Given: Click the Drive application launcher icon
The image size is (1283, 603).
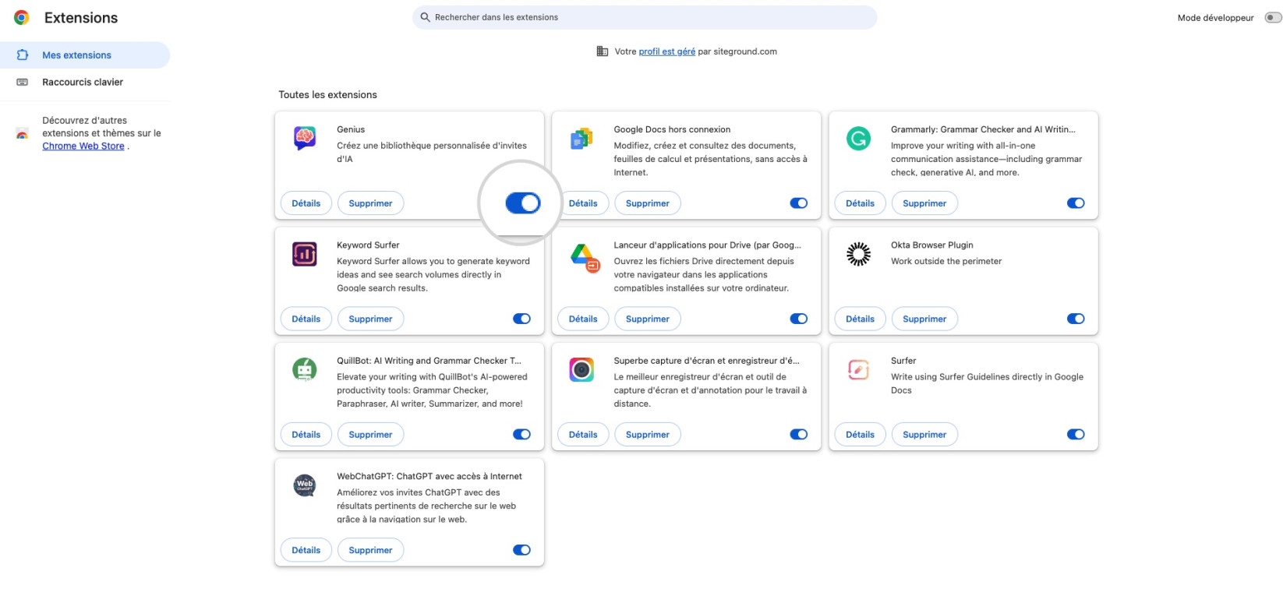Looking at the screenshot, I should click(585, 256).
